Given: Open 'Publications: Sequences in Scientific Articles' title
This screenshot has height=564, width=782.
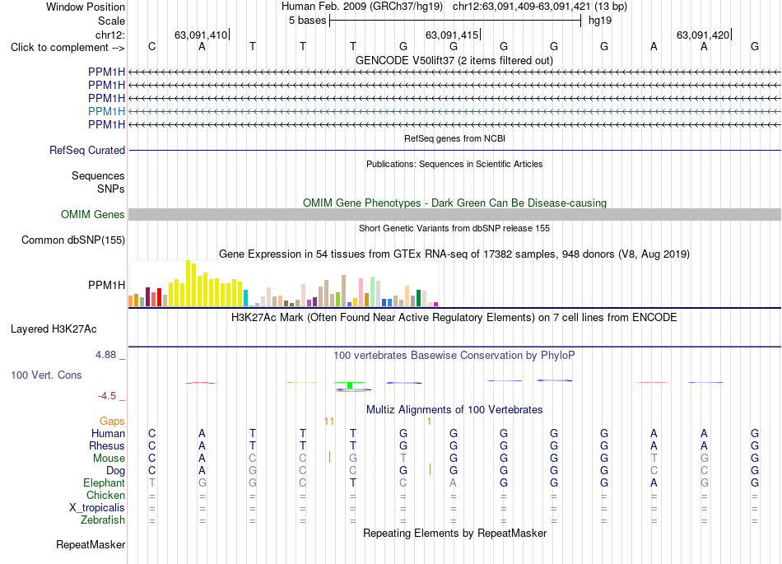Looking at the screenshot, I should click(454, 164).
